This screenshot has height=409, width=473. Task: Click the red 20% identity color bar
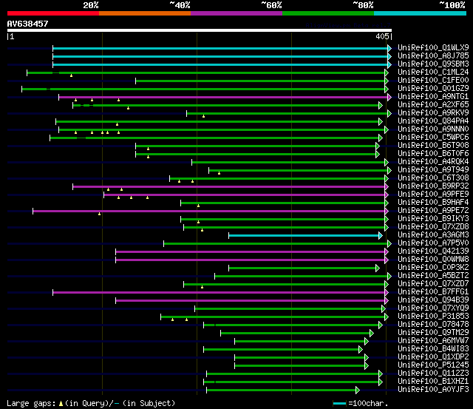pos(53,13)
